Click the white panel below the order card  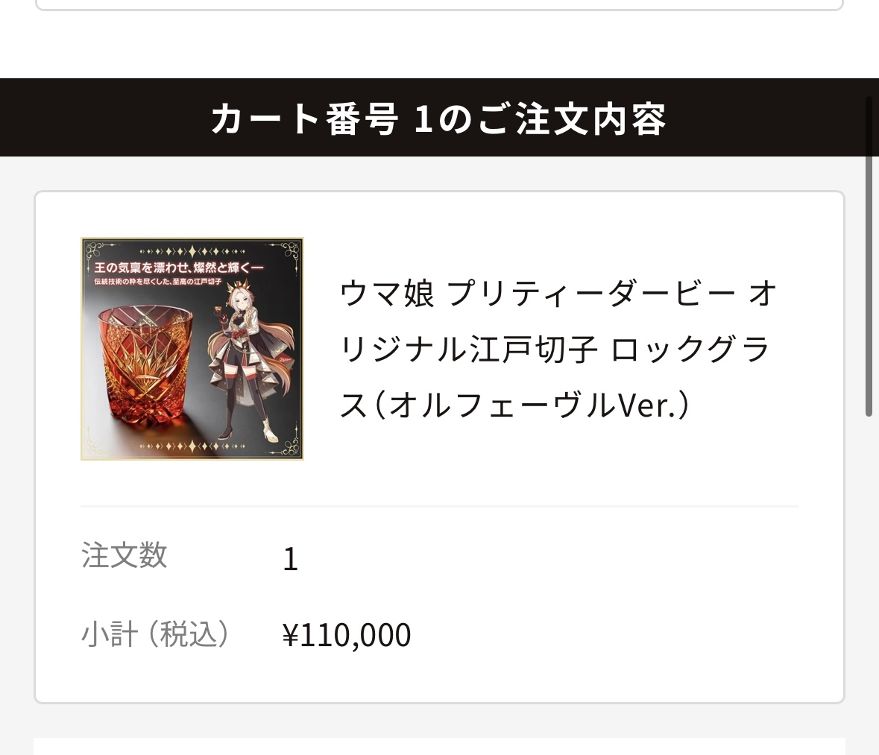tap(440, 747)
